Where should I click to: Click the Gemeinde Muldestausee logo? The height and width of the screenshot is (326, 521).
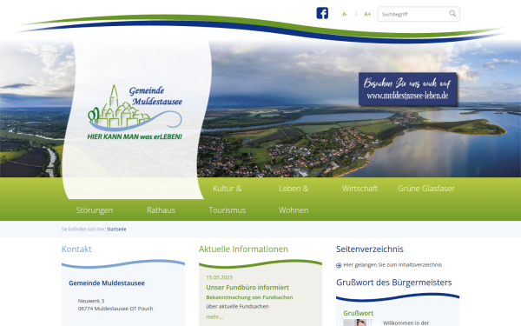[x=135, y=112]
